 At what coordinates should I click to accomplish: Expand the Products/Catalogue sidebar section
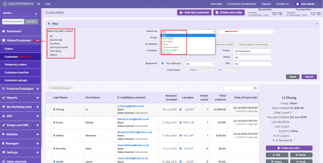(38, 88)
